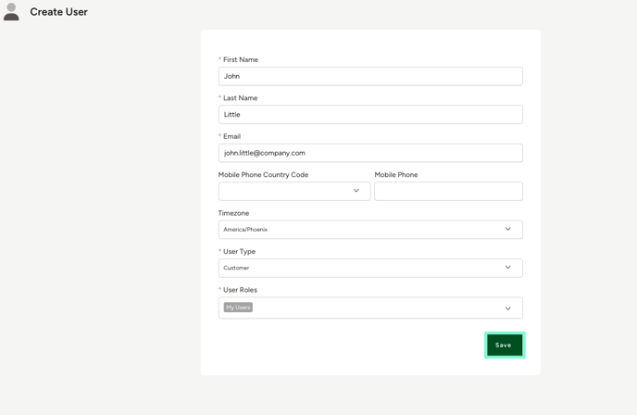This screenshot has width=637, height=415.
Task: Focus the First Name field containing John
Action: 370,76
